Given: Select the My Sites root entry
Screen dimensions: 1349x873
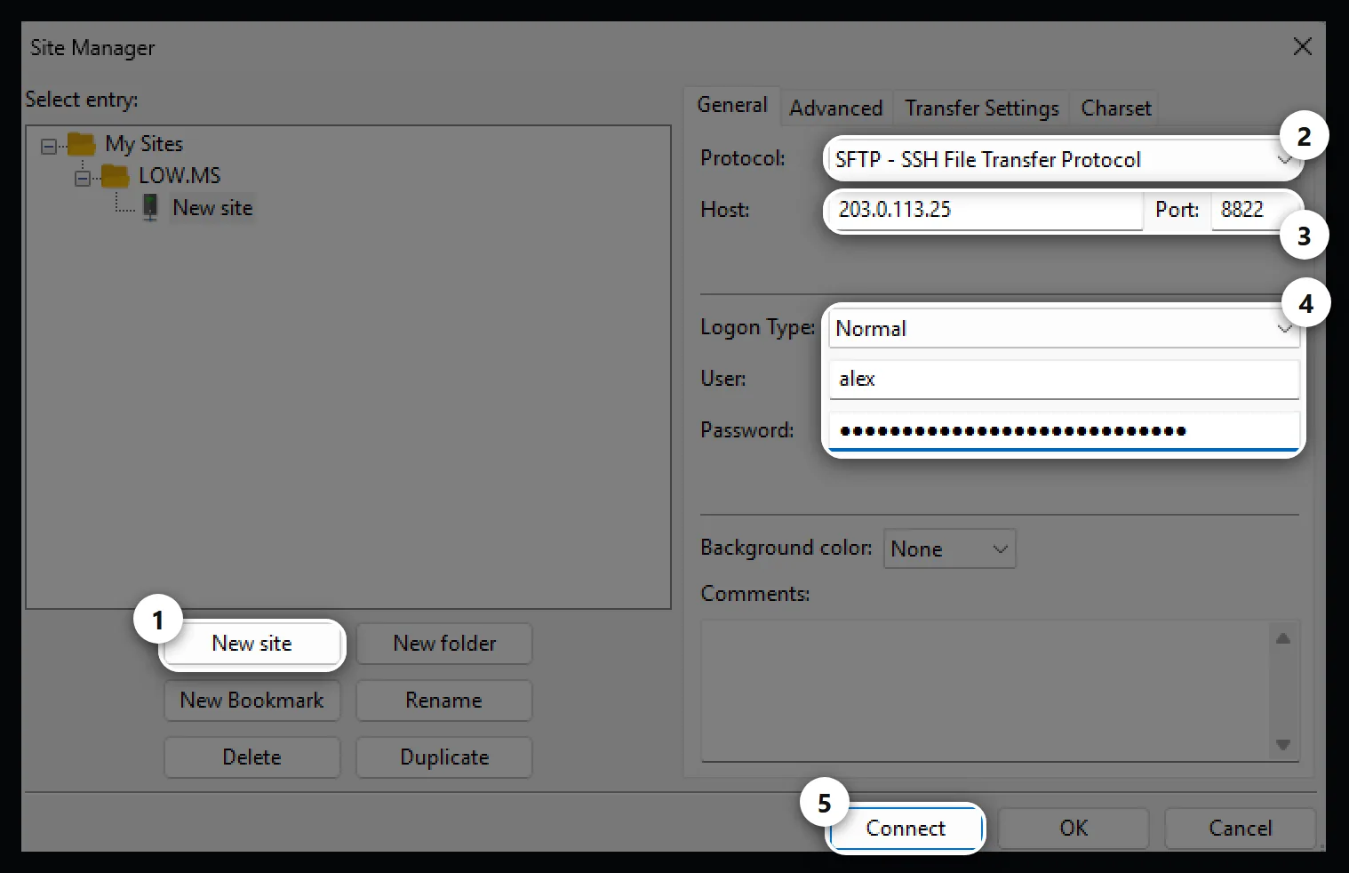Looking at the screenshot, I should pyautogui.click(x=144, y=144).
